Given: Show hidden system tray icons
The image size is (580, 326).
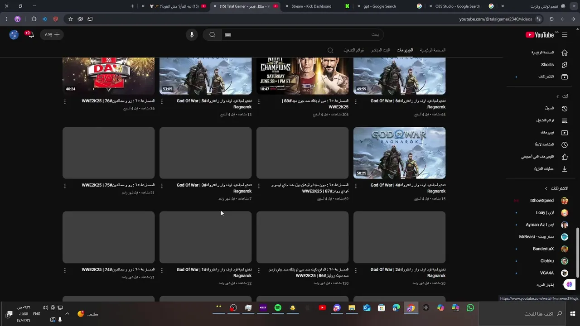Looking at the screenshot, I should (x=67, y=314).
